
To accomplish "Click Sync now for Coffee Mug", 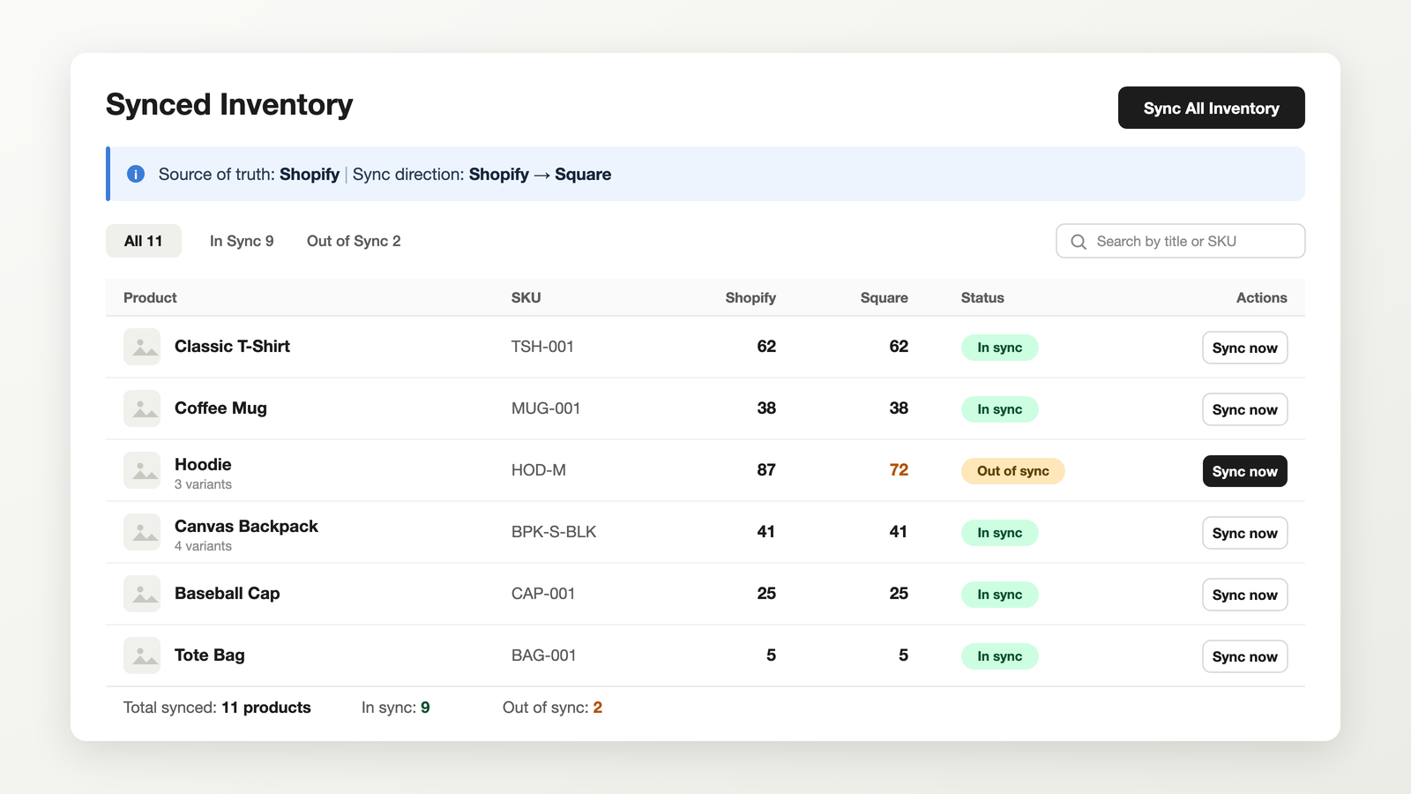I will (1245, 409).
